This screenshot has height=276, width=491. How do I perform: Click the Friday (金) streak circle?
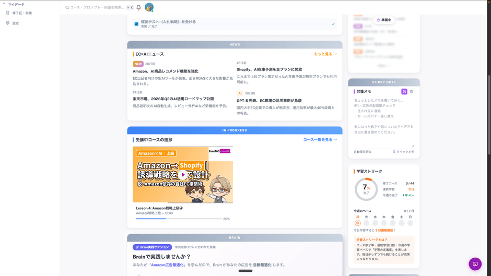click(393, 223)
